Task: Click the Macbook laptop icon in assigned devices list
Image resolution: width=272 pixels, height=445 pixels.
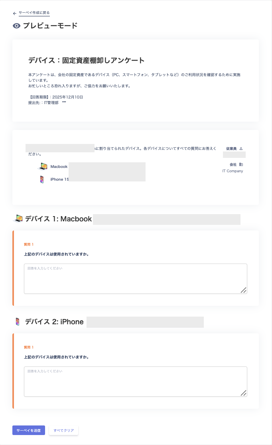Action: tap(42, 166)
